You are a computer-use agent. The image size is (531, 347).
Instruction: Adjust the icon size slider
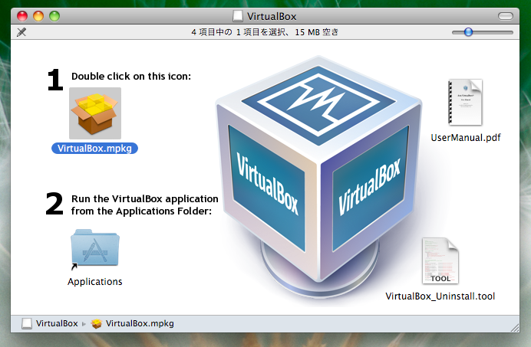point(468,32)
